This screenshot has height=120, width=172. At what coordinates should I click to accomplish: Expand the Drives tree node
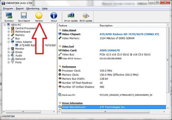pyautogui.click(x=9, y=52)
